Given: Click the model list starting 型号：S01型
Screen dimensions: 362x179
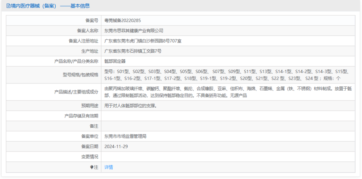Looking at the screenshot, I should (227, 75).
